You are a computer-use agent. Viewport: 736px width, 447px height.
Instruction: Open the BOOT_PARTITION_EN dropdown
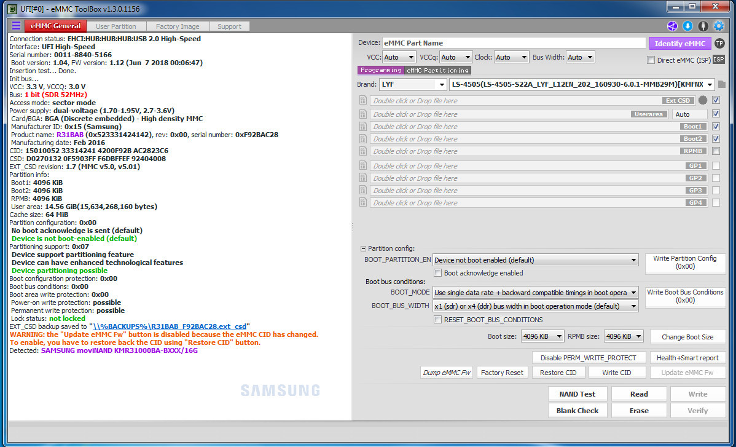536,259
